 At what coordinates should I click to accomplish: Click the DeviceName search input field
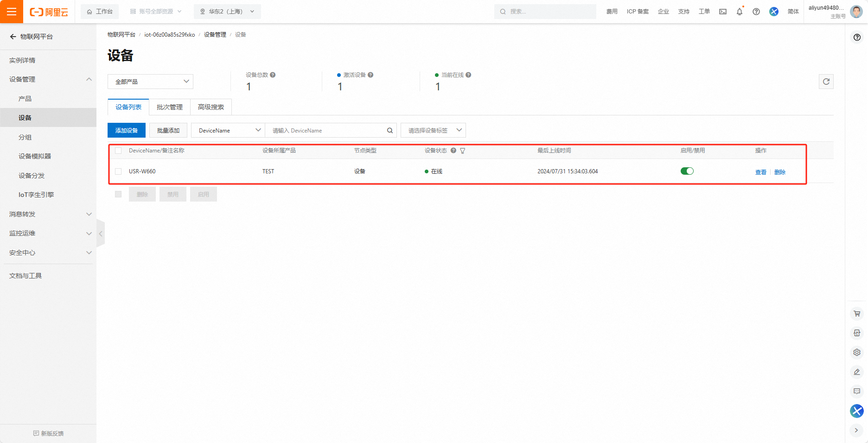point(327,131)
